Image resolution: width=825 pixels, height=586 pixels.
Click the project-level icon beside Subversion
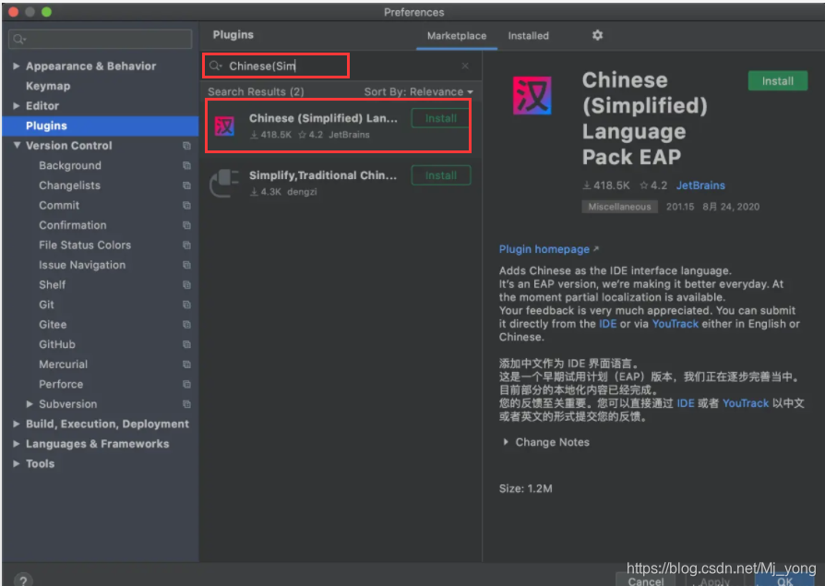click(186, 404)
